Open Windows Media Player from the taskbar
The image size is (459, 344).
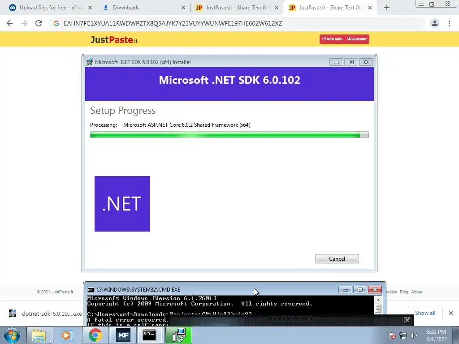[66, 335]
